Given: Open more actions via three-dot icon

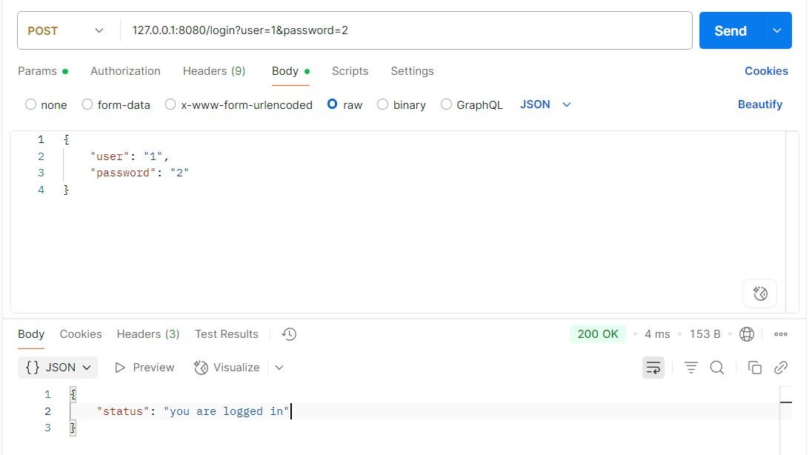Looking at the screenshot, I should (x=780, y=334).
